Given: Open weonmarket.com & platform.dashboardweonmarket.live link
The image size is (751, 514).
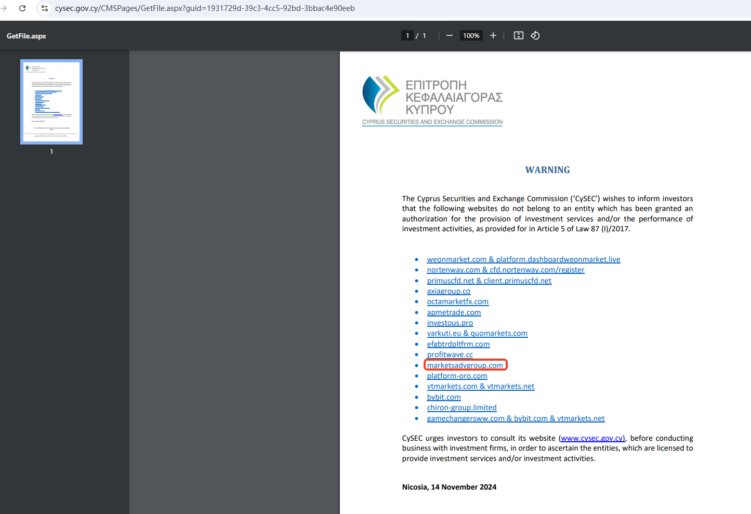Looking at the screenshot, I should click(523, 259).
